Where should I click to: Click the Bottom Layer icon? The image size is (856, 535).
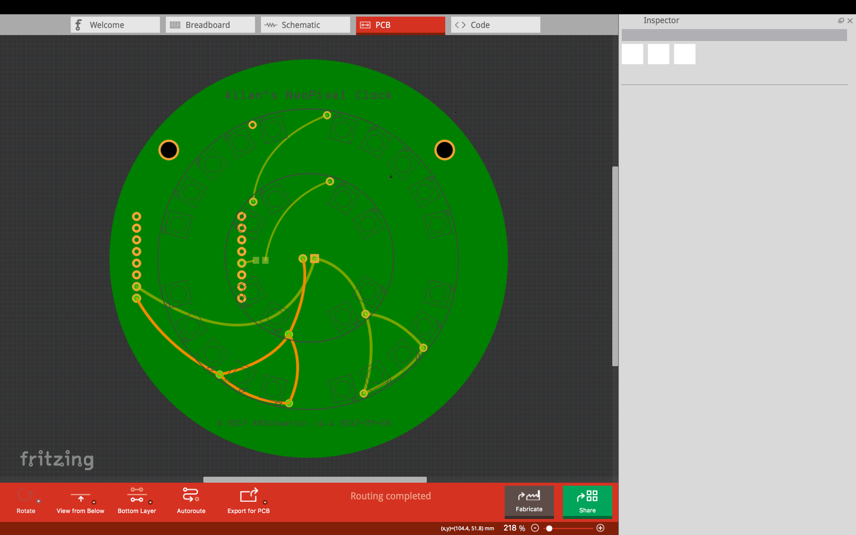click(137, 495)
